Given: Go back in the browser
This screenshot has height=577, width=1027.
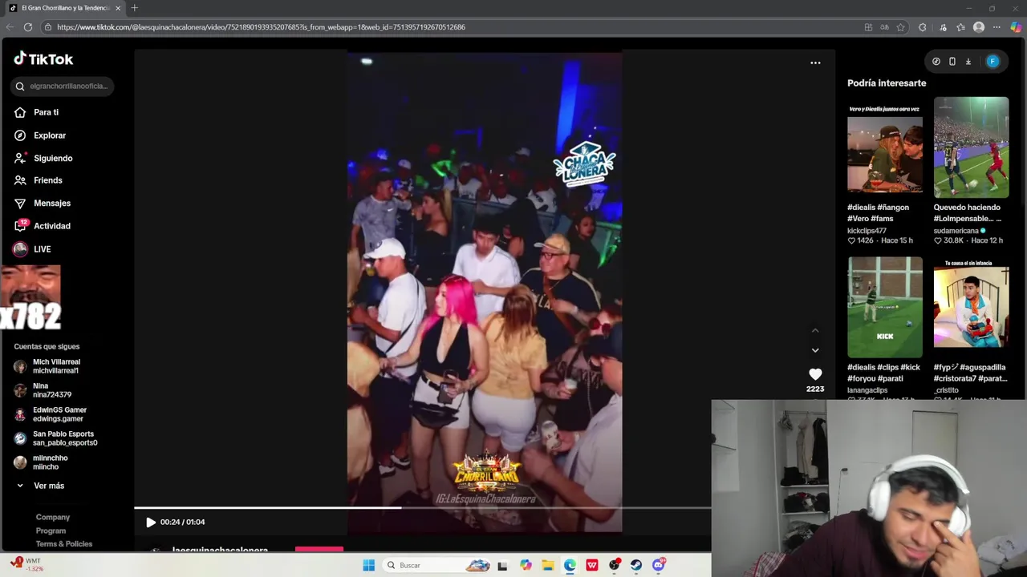Looking at the screenshot, I should [x=10, y=27].
